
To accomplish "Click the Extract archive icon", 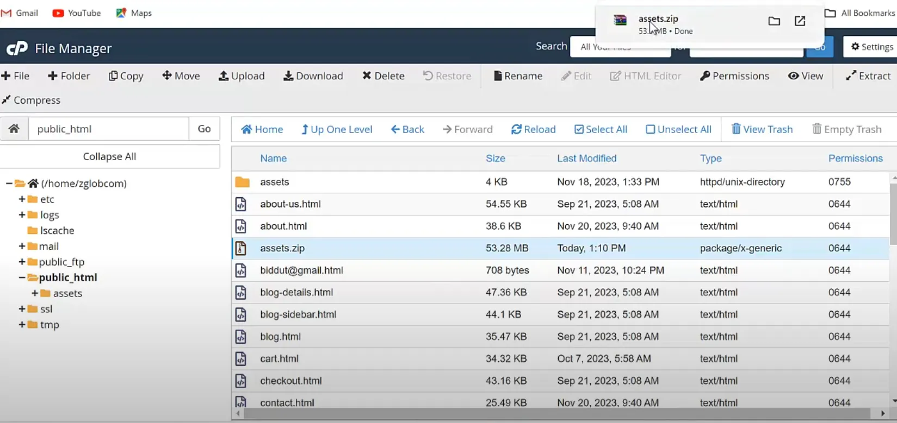I will click(851, 76).
